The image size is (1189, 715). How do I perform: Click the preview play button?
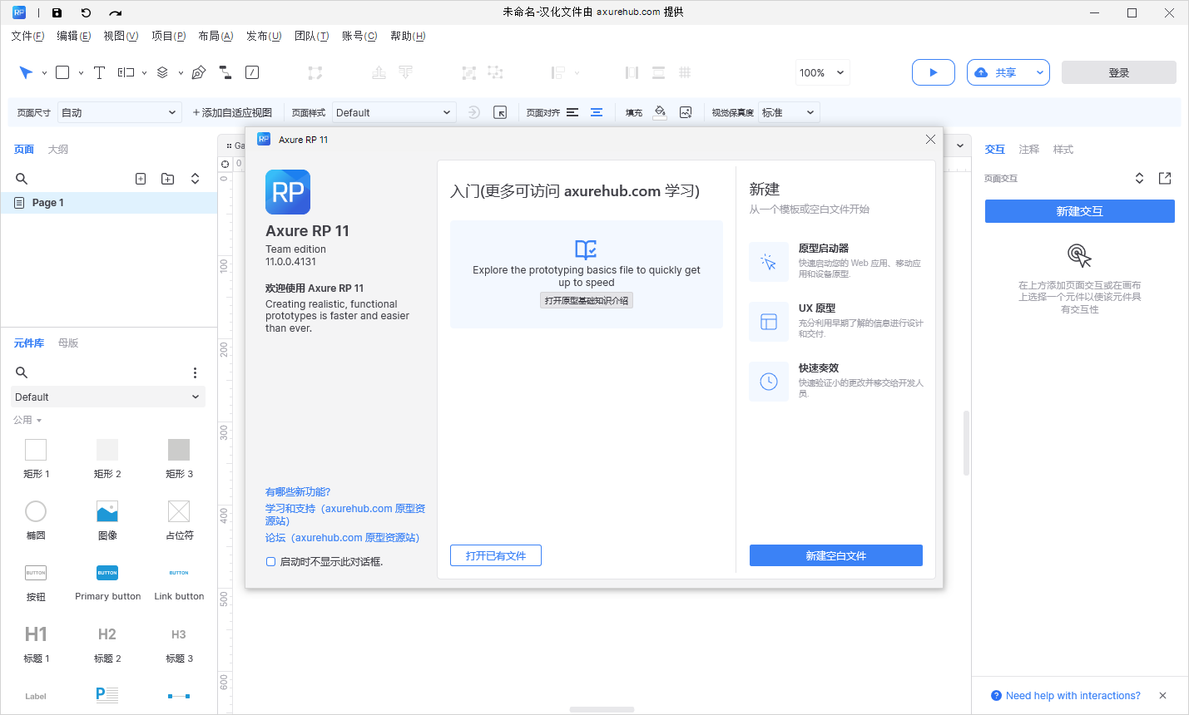pyautogui.click(x=933, y=72)
